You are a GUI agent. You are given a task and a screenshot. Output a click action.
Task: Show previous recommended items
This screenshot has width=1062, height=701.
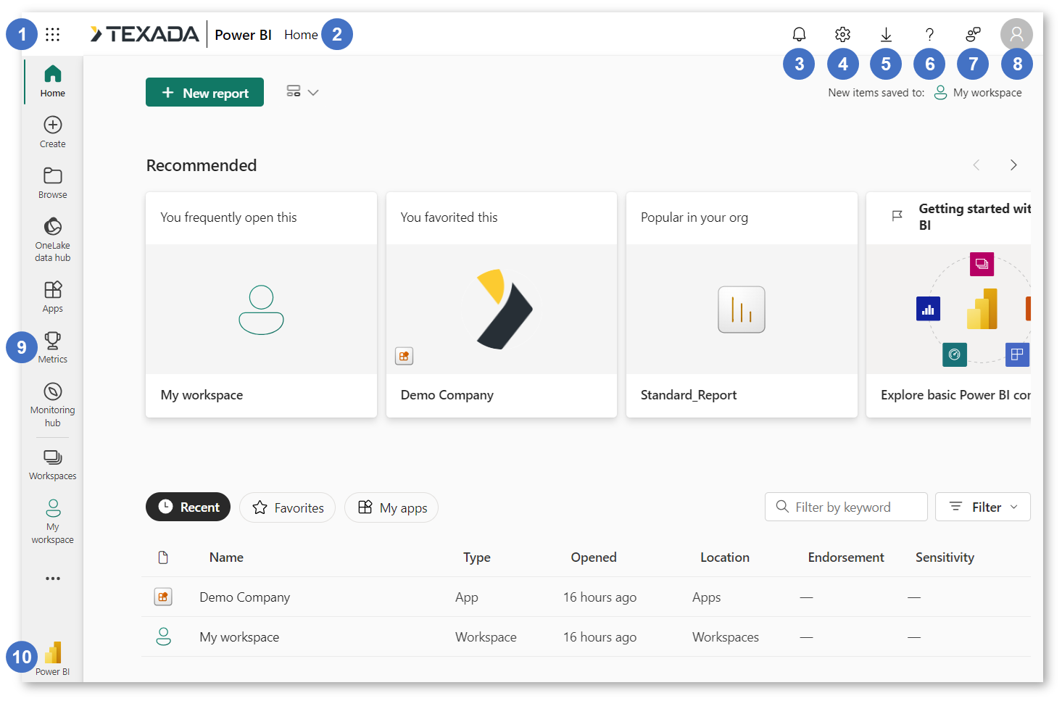tap(976, 165)
